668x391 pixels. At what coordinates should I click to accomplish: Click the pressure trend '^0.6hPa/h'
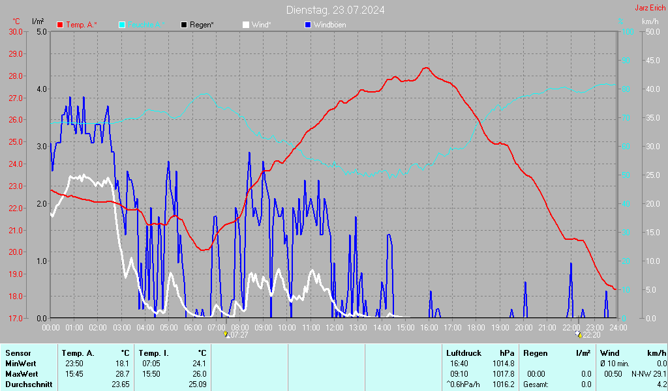click(x=463, y=384)
